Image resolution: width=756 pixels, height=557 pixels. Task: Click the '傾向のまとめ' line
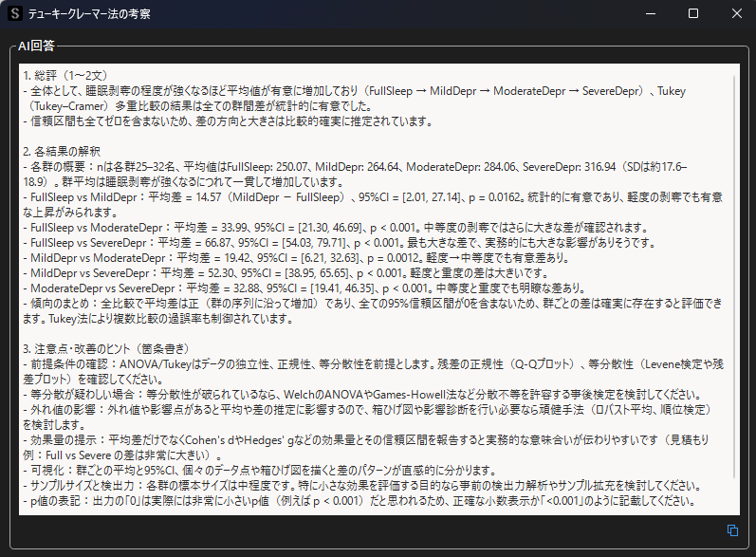click(x=372, y=311)
